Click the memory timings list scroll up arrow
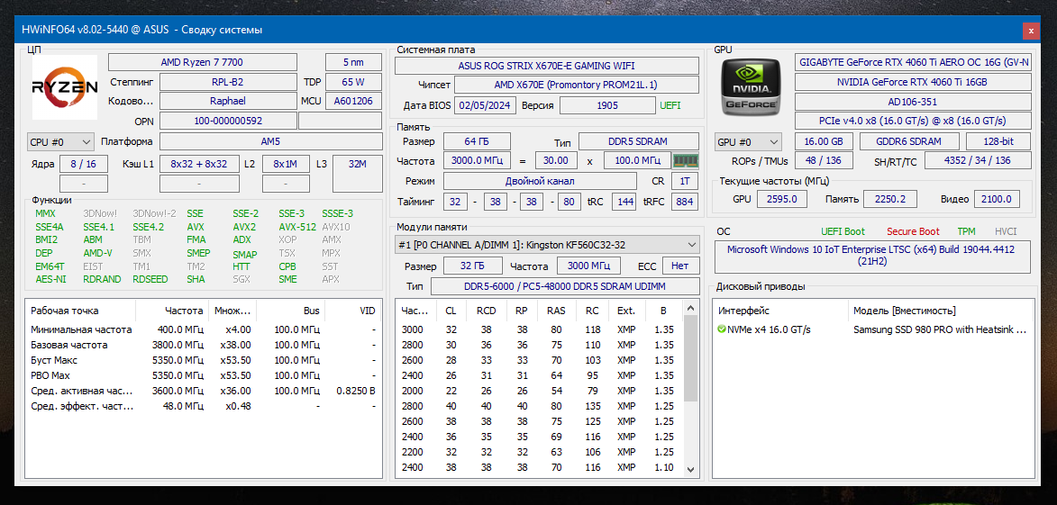Screen dimensions: 1057x505 (691, 309)
